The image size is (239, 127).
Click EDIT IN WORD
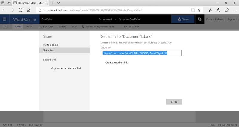[131, 27]
